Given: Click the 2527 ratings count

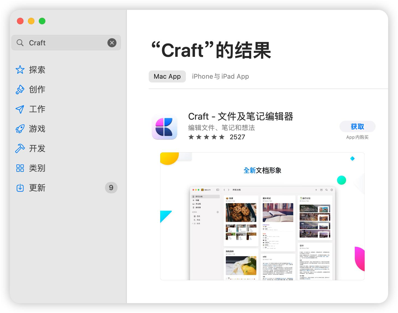Looking at the screenshot, I should pyautogui.click(x=237, y=137).
